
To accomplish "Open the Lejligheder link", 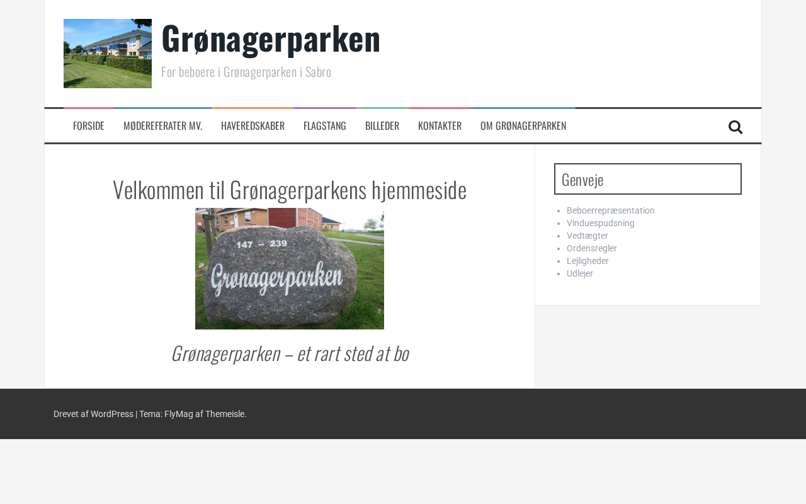I will click(x=587, y=261).
